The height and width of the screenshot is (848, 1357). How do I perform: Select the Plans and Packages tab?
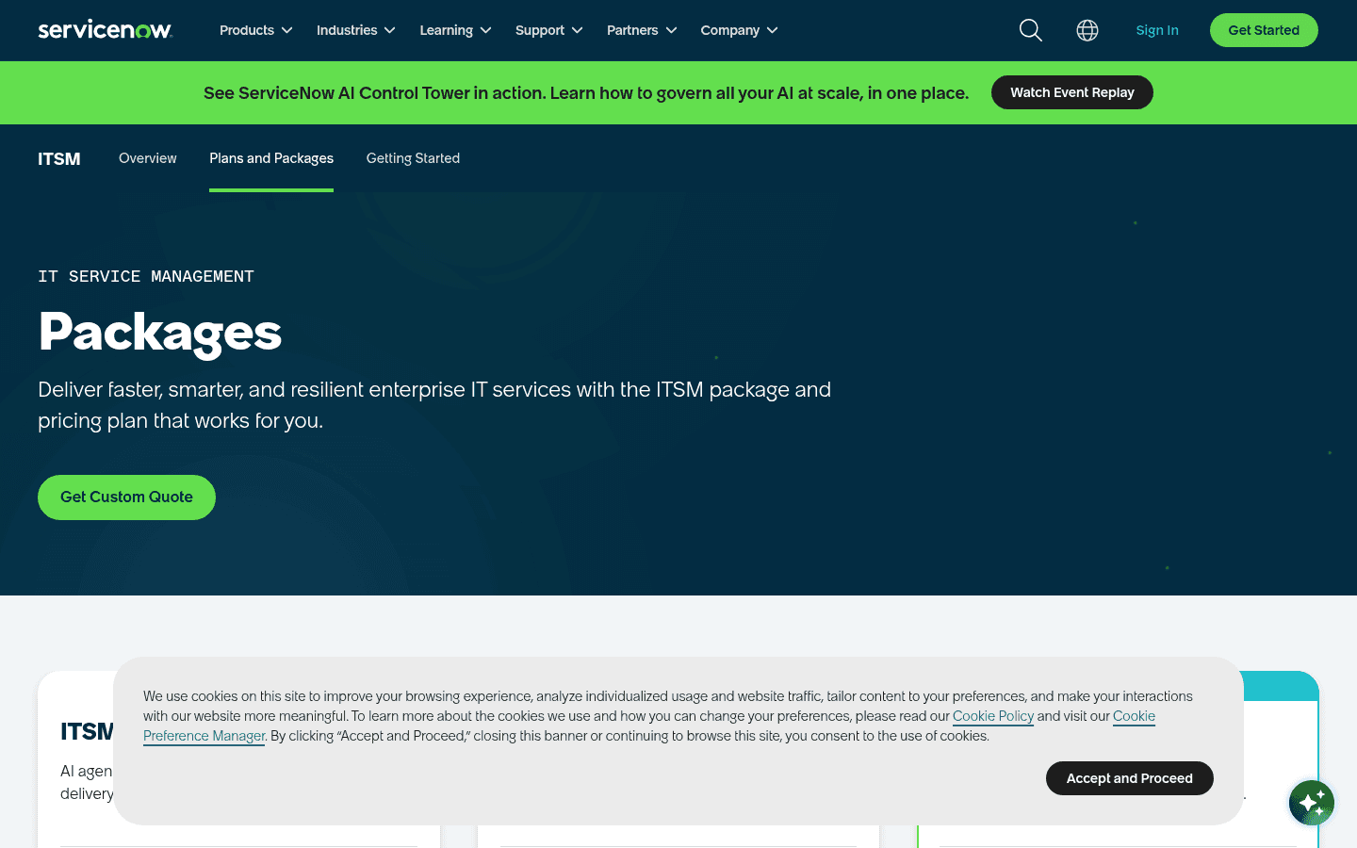(x=271, y=158)
